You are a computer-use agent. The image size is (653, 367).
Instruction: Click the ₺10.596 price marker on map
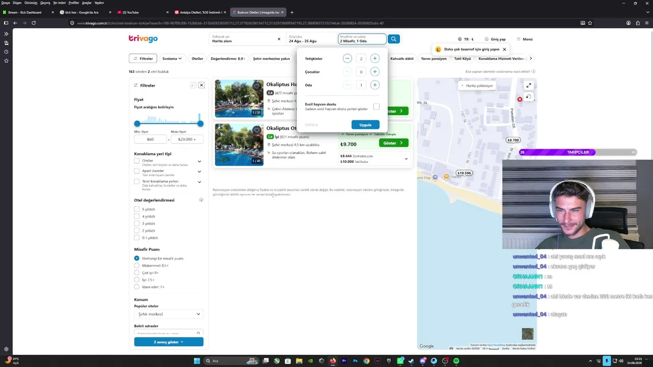click(464, 173)
